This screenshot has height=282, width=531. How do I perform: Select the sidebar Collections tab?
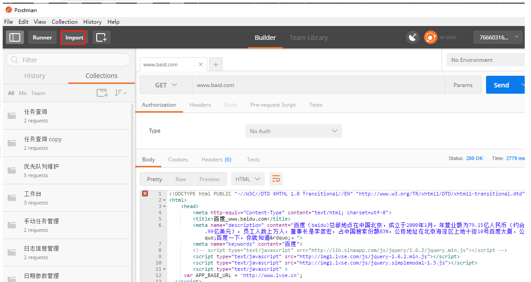(102, 76)
